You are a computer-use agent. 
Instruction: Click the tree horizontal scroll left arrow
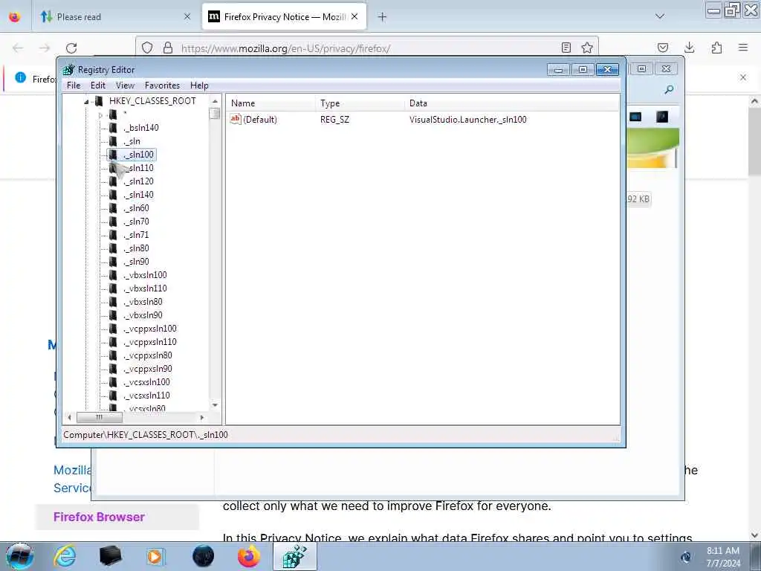[69, 417]
